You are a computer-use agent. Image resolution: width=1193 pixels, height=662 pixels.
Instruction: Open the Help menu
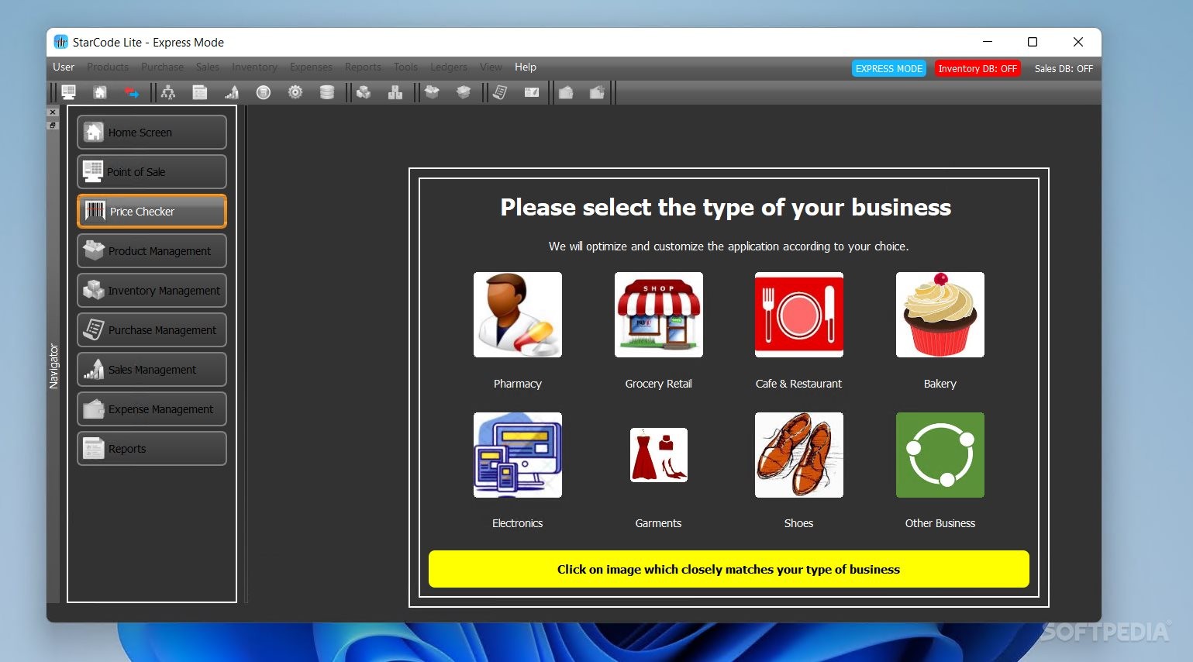pyautogui.click(x=526, y=67)
